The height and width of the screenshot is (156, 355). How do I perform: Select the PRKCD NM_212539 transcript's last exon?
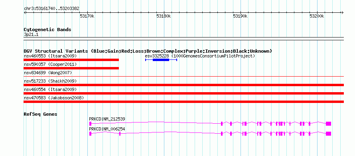(329, 124)
